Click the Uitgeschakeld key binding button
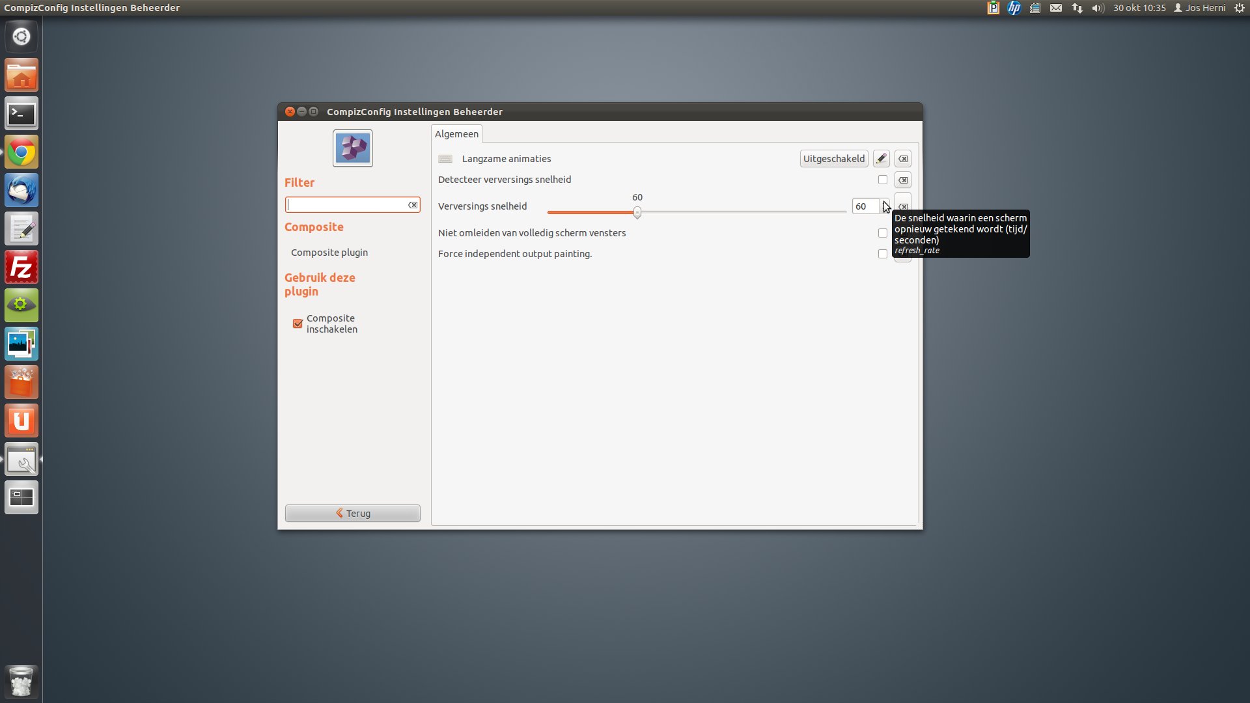 coord(834,159)
